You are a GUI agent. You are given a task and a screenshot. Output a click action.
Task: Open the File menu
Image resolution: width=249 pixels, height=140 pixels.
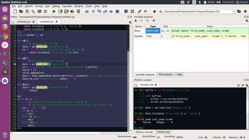[x=14, y=6]
